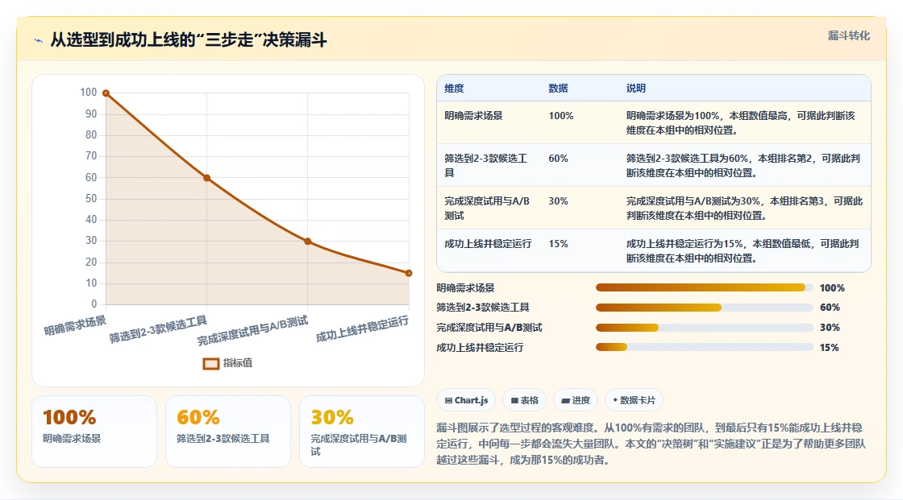Click the 15% label beside last progress bar
Screen dimensions: 903x500
click(830, 348)
